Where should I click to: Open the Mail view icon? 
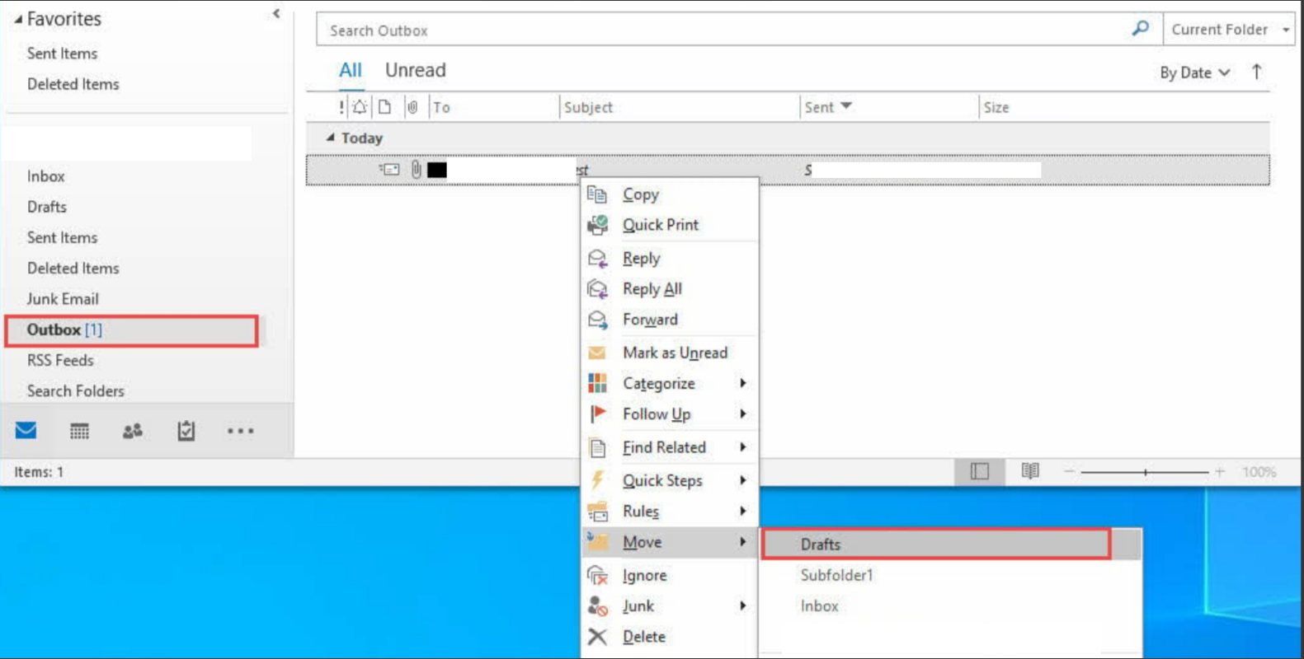(x=26, y=430)
